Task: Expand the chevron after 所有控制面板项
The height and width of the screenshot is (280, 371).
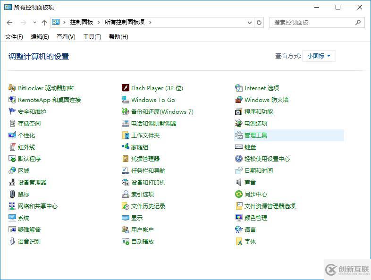Action: [150, 23]
